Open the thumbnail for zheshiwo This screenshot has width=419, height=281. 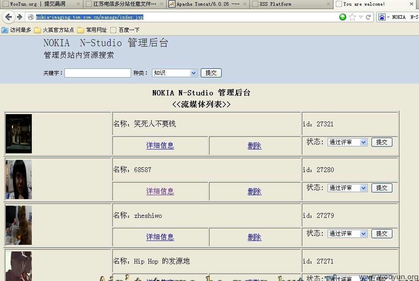19,225
